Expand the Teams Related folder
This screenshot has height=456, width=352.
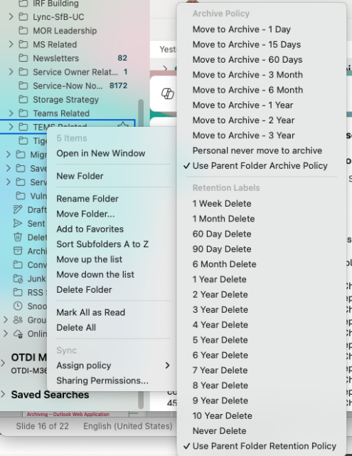[11, 113]
